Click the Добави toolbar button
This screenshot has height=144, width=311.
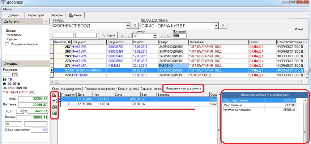click(x=13, y=15)
